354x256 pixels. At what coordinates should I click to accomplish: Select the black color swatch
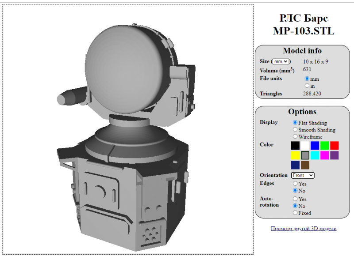pos(295,146)
